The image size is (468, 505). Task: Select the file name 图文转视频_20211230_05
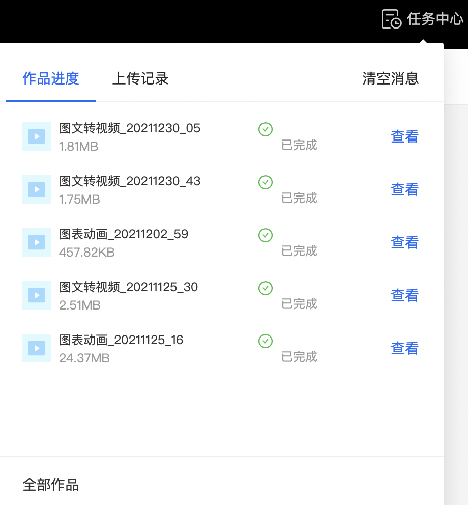(130, 128)
